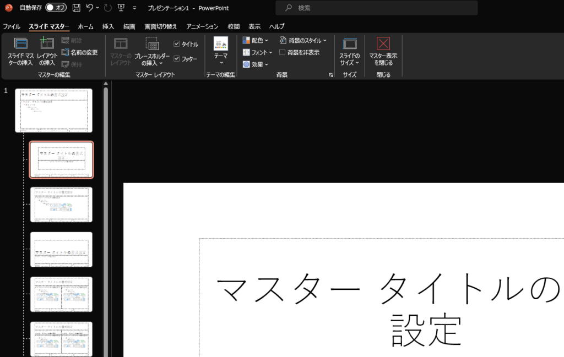Select comparison layout thumbnail
This screenshot has height=357, width=564.
(62, 339)
